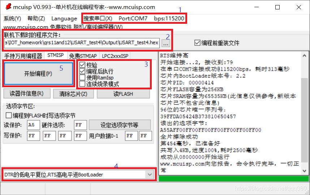Browse for file with the ... button
The height and width of the screenshot is (195, 310).
click(166, 43)
